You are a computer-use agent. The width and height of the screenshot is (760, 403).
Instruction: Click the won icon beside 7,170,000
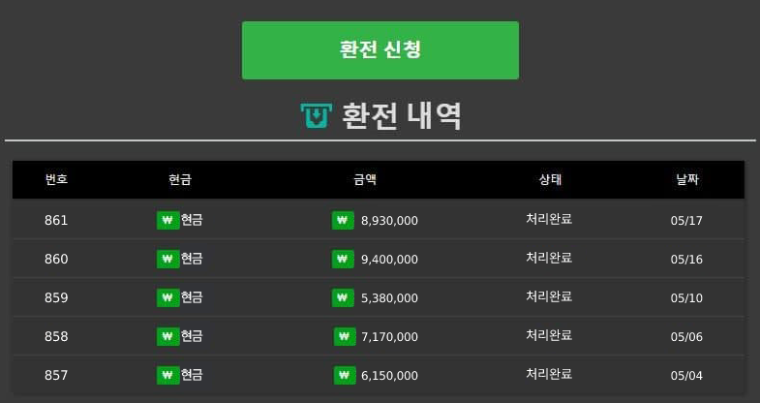(x=345, y=336)
